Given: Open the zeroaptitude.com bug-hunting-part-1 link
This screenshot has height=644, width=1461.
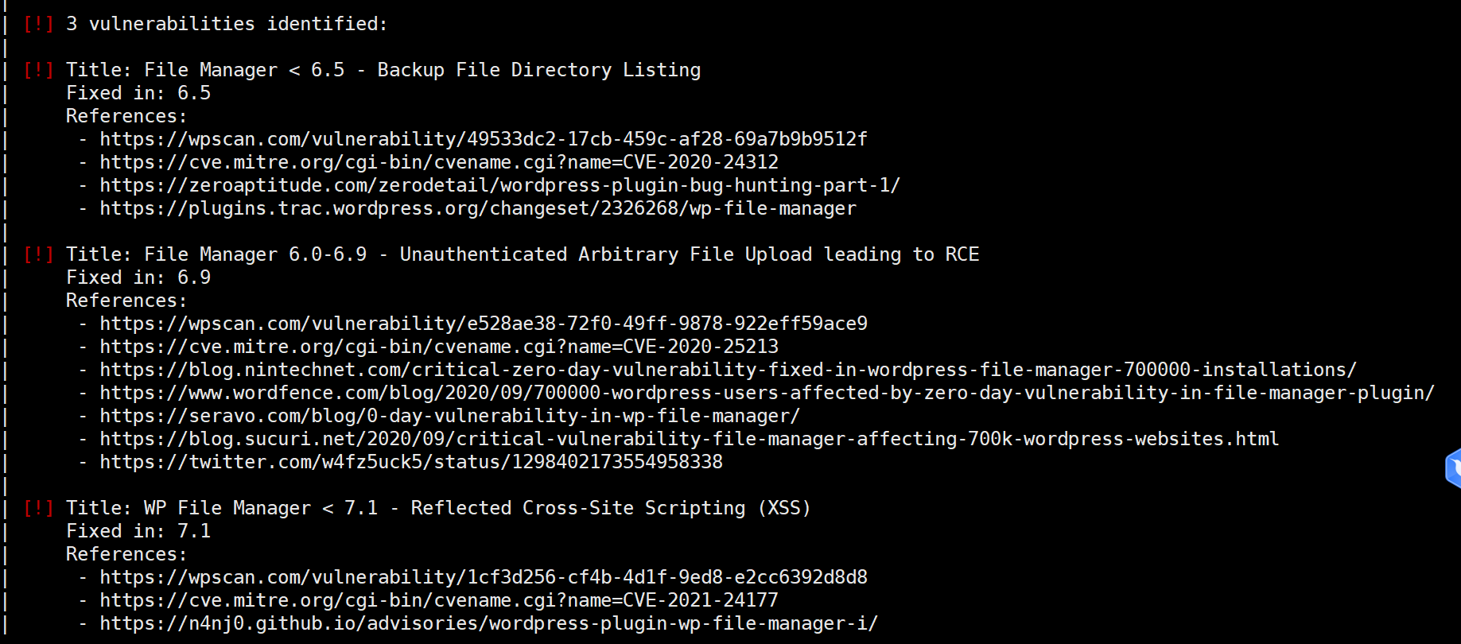Looking at the screenshot, I should coord(499,185).
